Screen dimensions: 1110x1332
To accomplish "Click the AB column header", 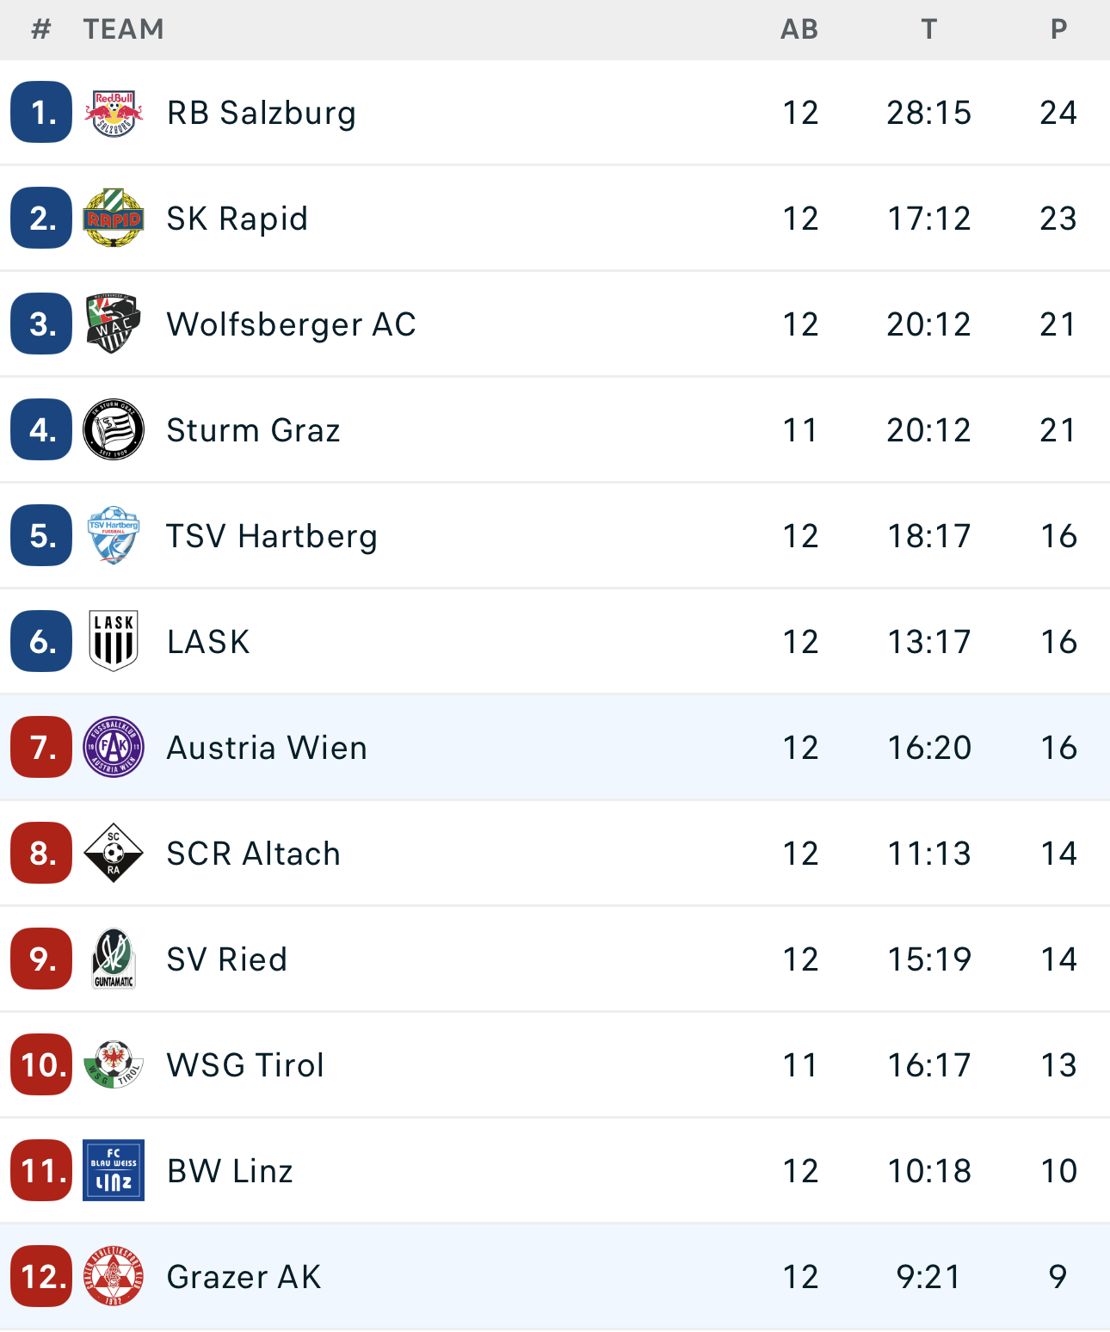I will (x=799, y=29).
